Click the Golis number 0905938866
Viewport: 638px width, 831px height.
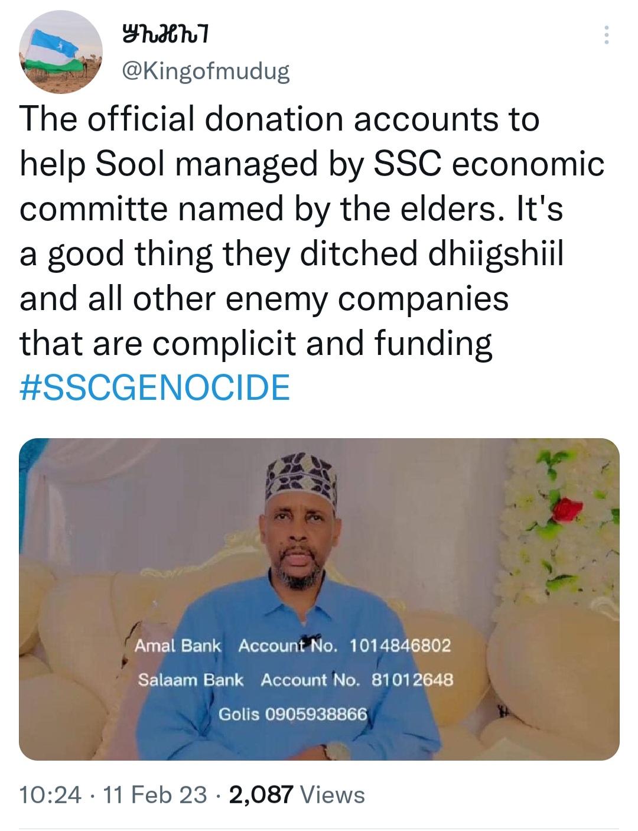coord(316,714)
